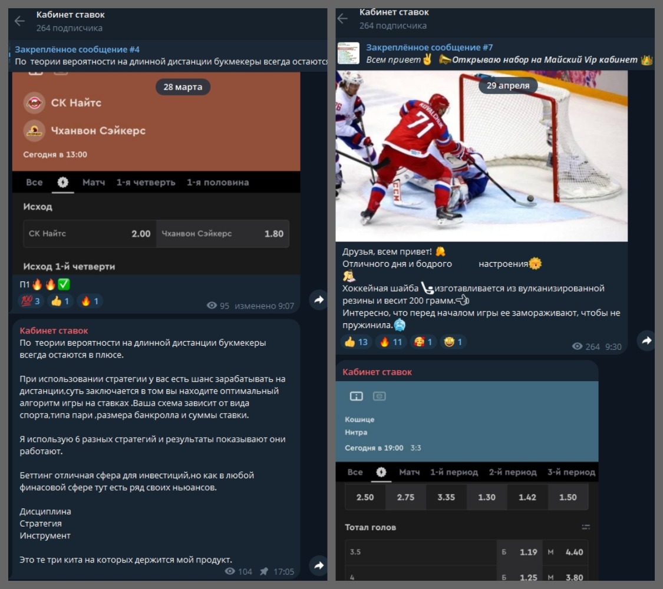The width and height of the screenshot is (663, 589).
Task: Switch to the 2-й период tab
Action: 512,472
